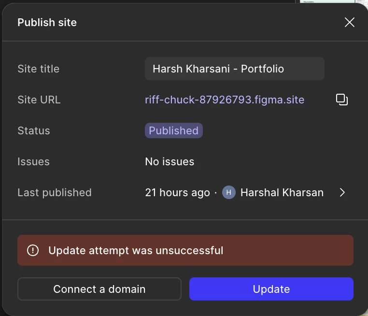Image resolution: width=368 pixels, height=316 pixels.
Task: Click the Published status badge
Action: point(174,130)
